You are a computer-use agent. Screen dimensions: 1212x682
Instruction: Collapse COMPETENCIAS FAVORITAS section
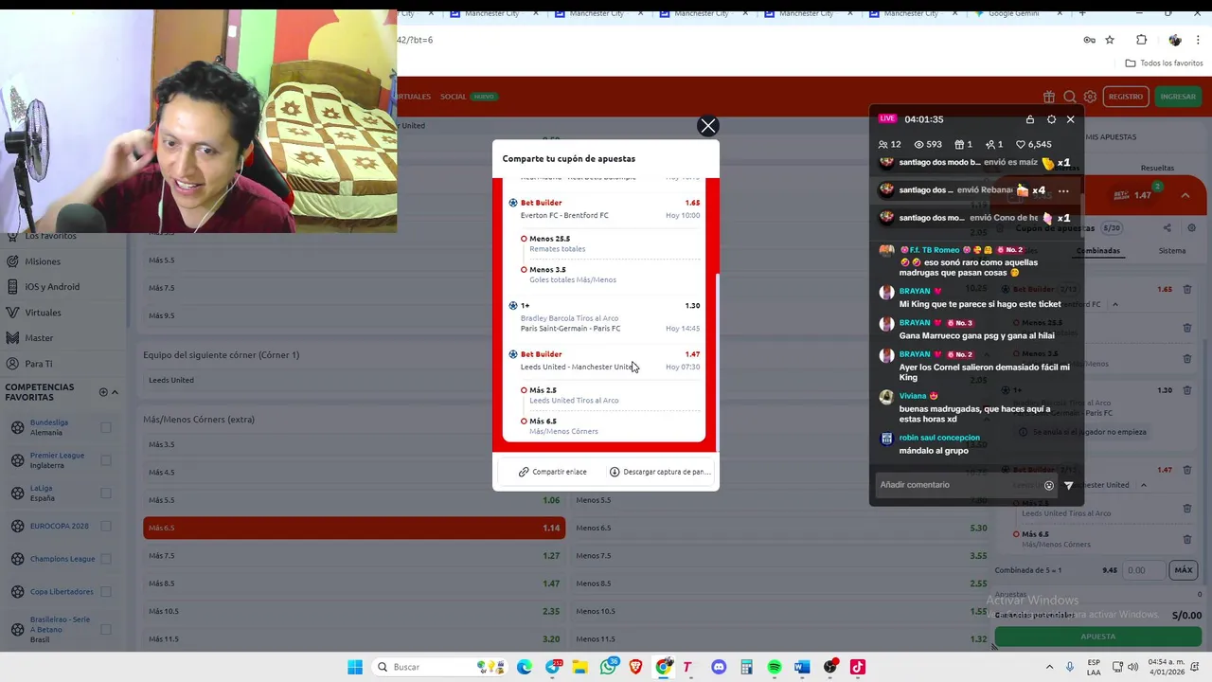[115, 392]
